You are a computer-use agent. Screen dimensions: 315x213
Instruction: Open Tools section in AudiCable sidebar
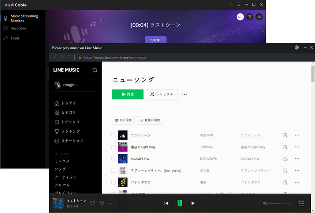point(15,38)
